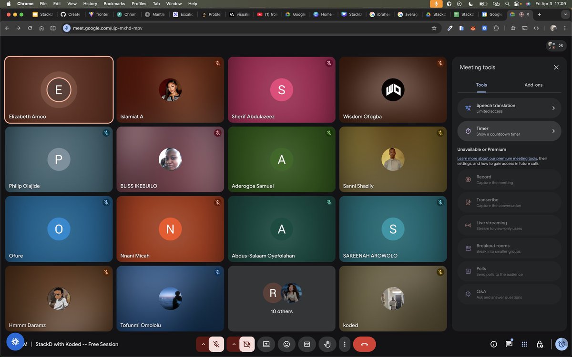The height and width of the screenshot is (357, 572).
Task: Click the meeting title StackD with Koded
Action: coord(77,344)
